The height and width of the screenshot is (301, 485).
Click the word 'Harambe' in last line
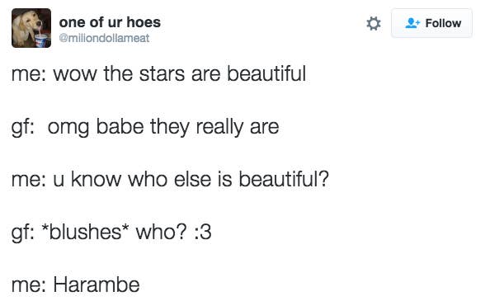coord(97,285)
